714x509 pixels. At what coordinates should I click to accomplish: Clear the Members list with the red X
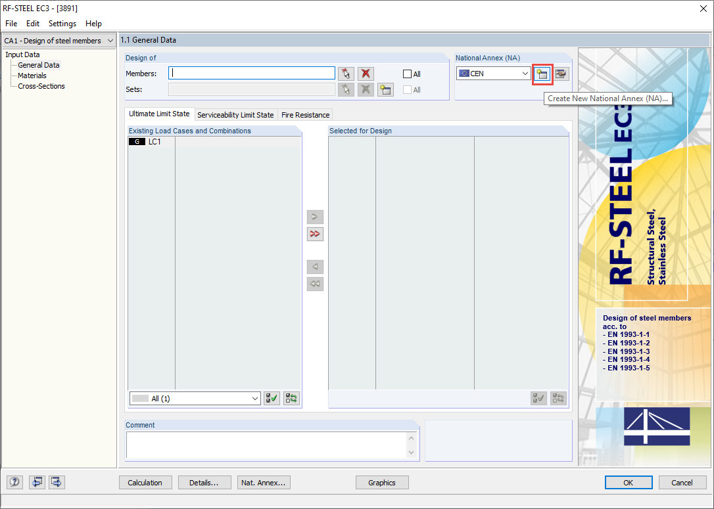[x=366, y=74]
